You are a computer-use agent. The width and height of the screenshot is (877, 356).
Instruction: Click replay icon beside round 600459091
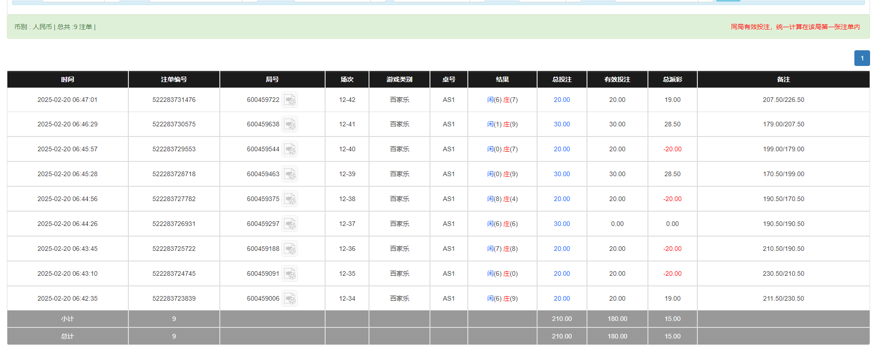(290, 274)
